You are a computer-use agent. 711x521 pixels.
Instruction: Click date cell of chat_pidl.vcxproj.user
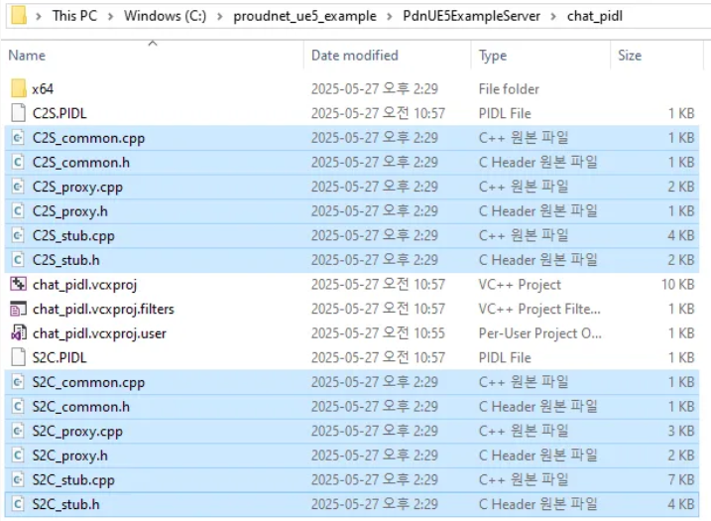[378, 333]
